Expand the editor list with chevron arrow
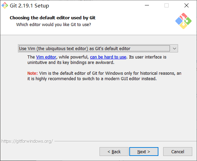This screenshot has height=161, width=197. coord(174,48)
